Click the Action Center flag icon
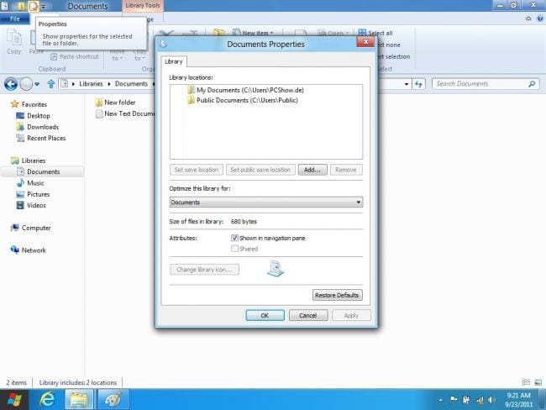This screenshot has height=410, width=546. (454, 400)
